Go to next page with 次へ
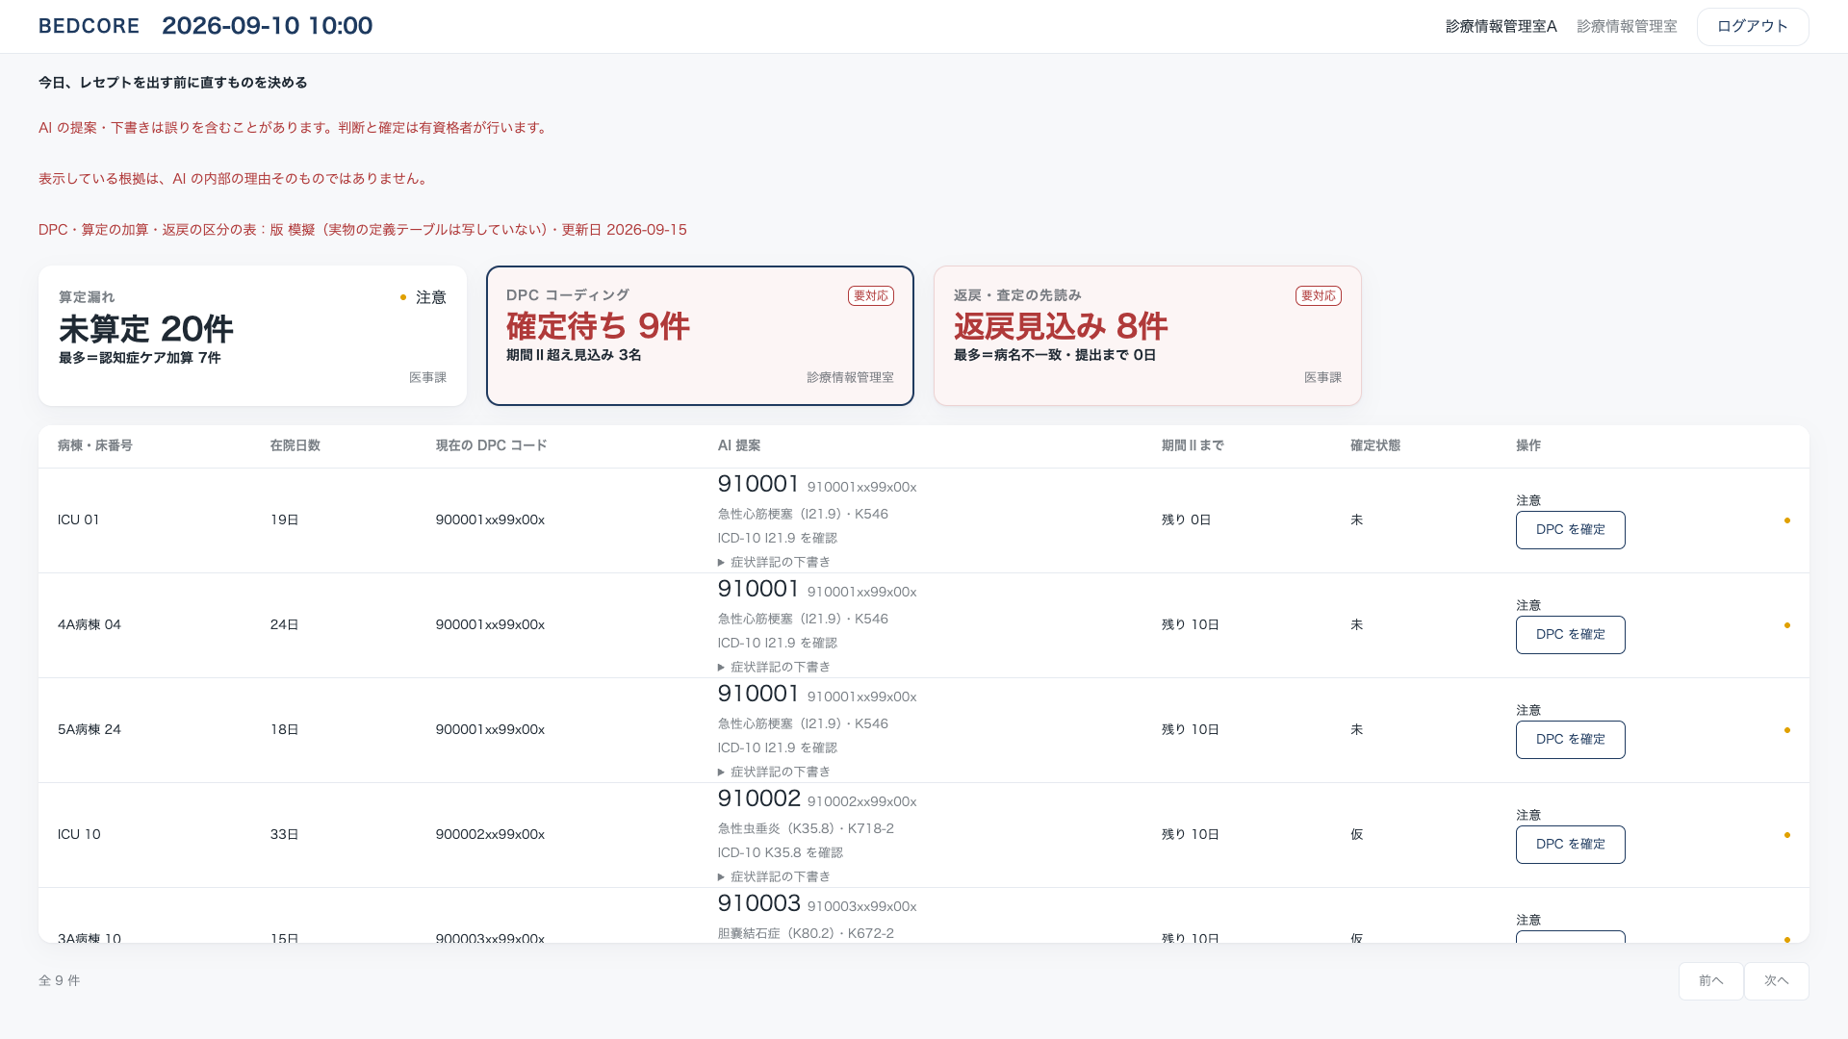The height and width of the screenshot is (1039, 1848). 1777,981
